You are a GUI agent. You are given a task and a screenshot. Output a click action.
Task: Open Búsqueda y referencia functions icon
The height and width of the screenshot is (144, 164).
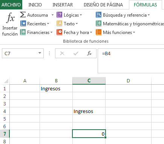(99, 15)
